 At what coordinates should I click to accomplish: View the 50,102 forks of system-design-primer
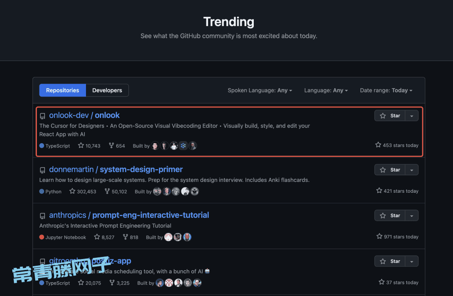(116, 191)
